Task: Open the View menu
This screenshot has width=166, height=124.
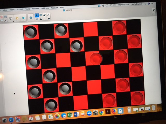Action: click(x=5, y=10)
